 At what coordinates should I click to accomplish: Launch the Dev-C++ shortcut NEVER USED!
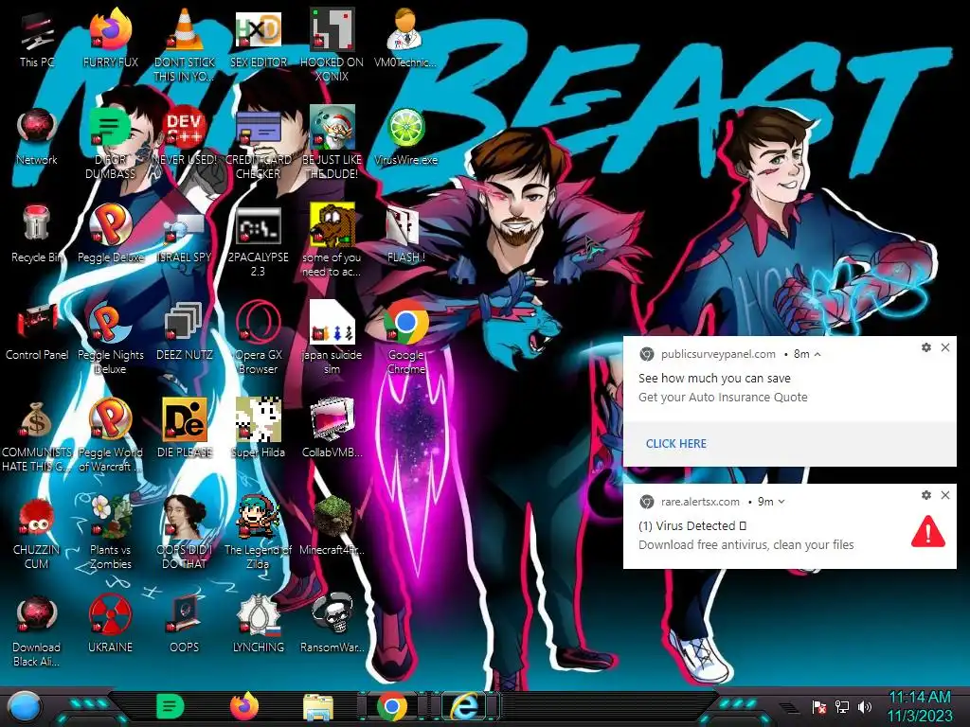[x=185, y=136]
